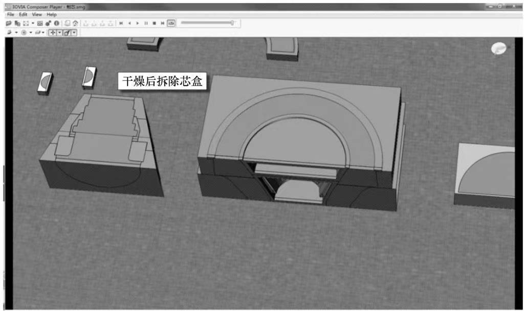
Task: Expand dropdown beside the measurement tool
Action: click(x=73, y=32)
